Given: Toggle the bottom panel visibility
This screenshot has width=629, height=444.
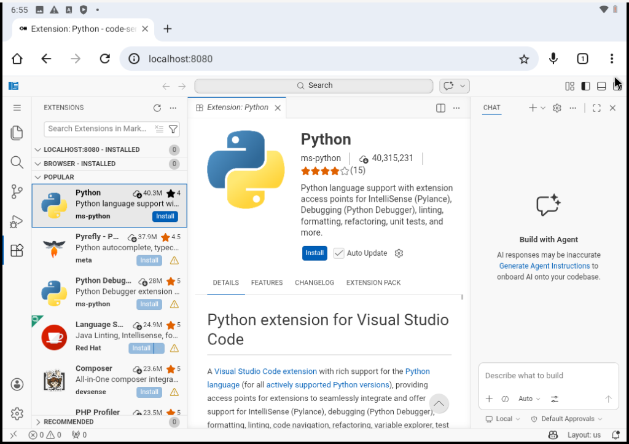Looking at the screenshot, I should [601, 86].
